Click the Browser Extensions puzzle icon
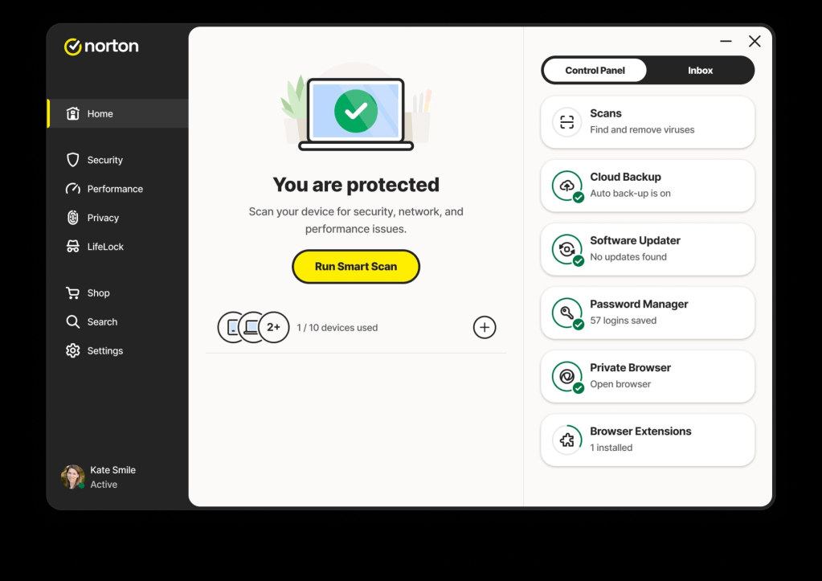 pyautogui.click(x=566, y=440)
